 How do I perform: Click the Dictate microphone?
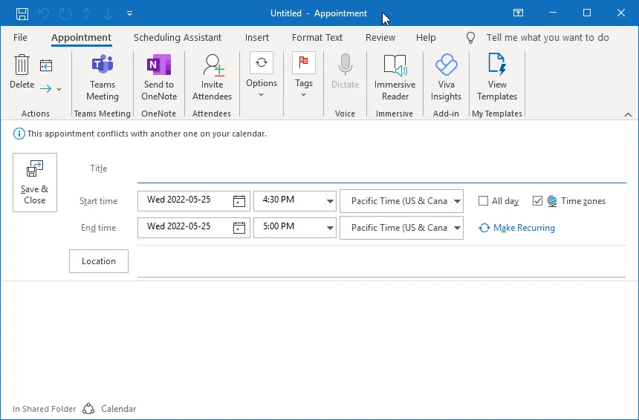tap(346, 72)
